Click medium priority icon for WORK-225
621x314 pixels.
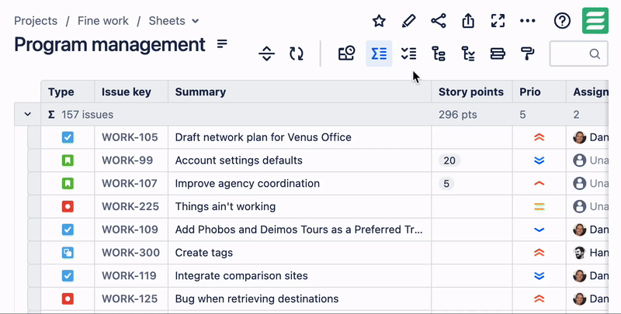(539, 206)
